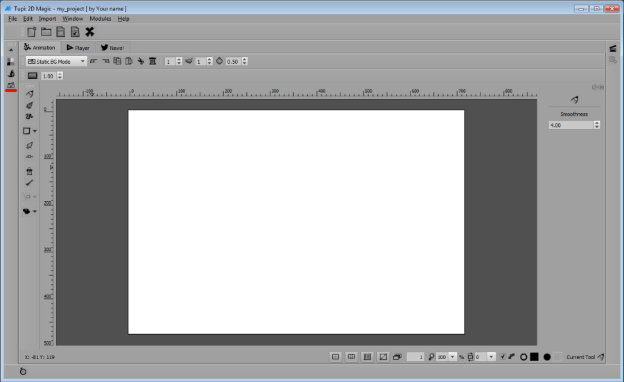Toggle the full screen button in status bar
This screenshot has height=382, width=624.
point(382,357)
